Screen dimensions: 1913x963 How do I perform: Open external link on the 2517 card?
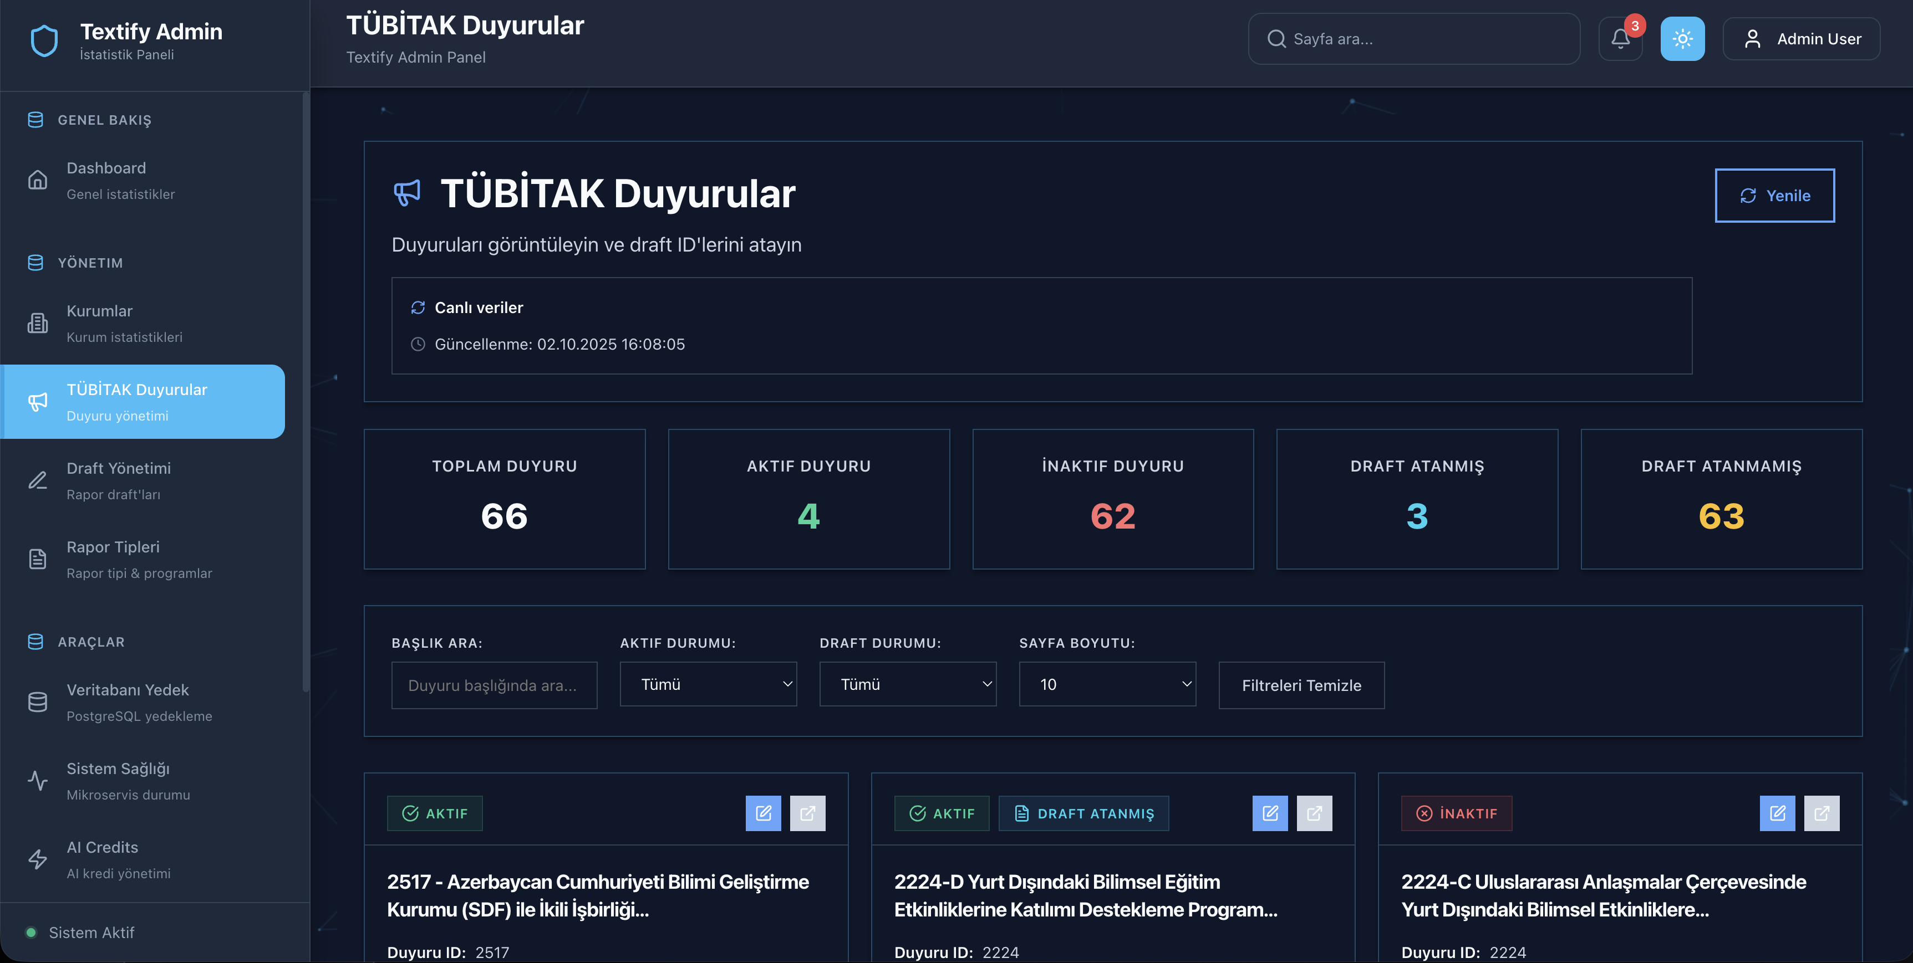pos(807,813)
